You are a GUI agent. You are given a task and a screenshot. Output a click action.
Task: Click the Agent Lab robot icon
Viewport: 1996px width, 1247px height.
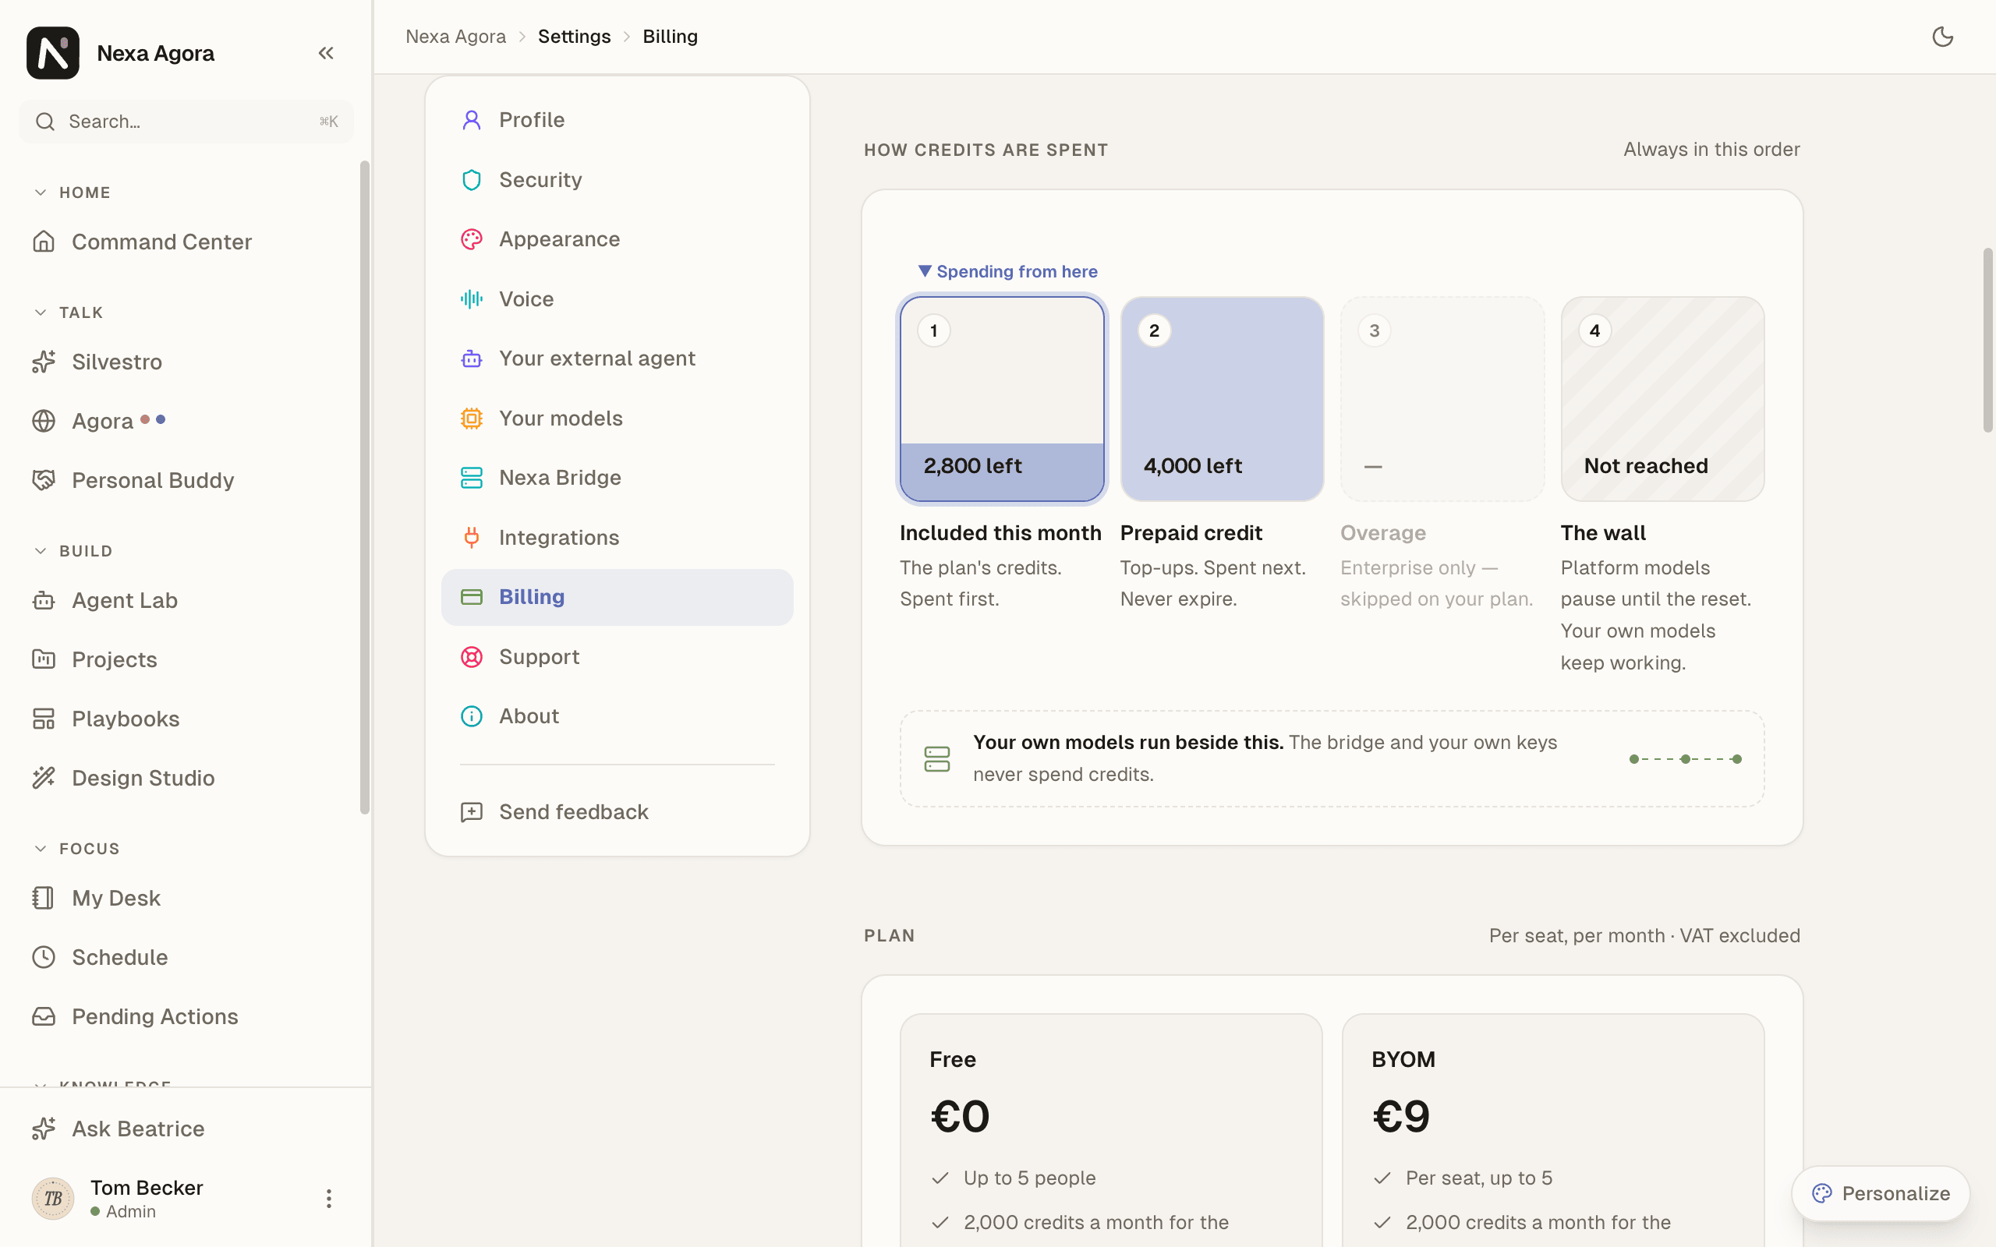pyautogui.click(x=44, y=600)
